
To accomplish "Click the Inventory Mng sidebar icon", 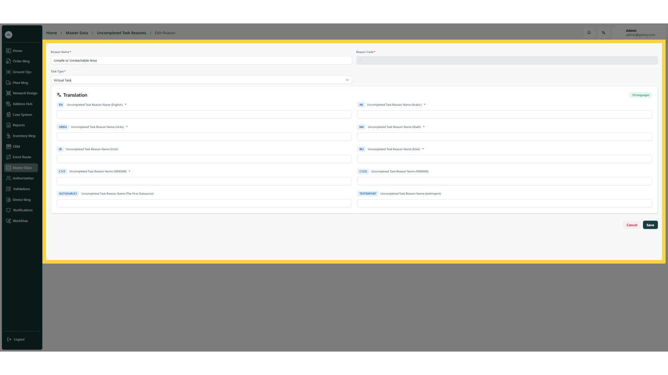I will click(x=8, y=136).
